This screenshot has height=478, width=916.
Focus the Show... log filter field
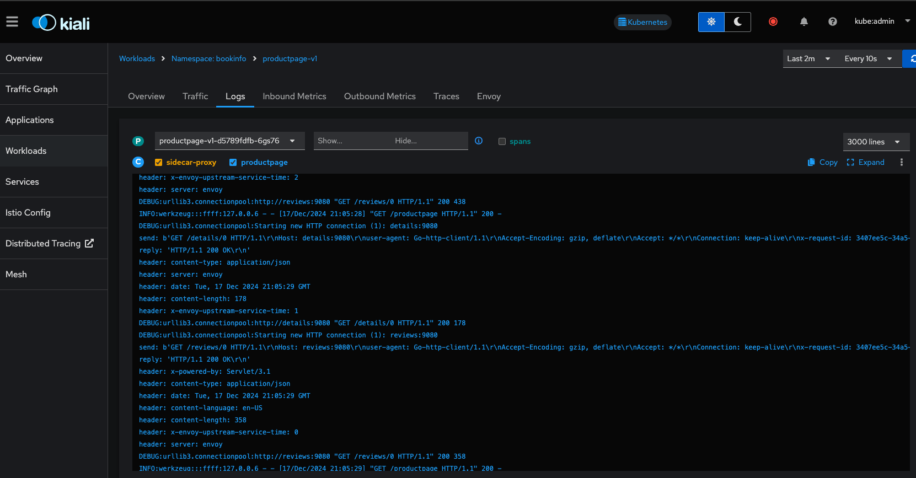pos(352,141)
